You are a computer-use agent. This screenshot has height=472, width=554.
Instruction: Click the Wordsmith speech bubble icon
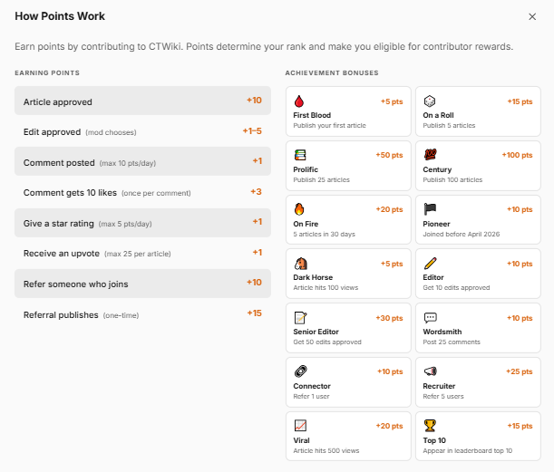click(x=430, y=318)
